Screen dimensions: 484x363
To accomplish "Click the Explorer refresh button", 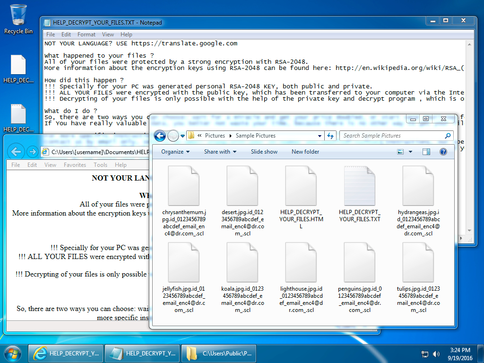I will pyautogui.click(x=330, y=136).
